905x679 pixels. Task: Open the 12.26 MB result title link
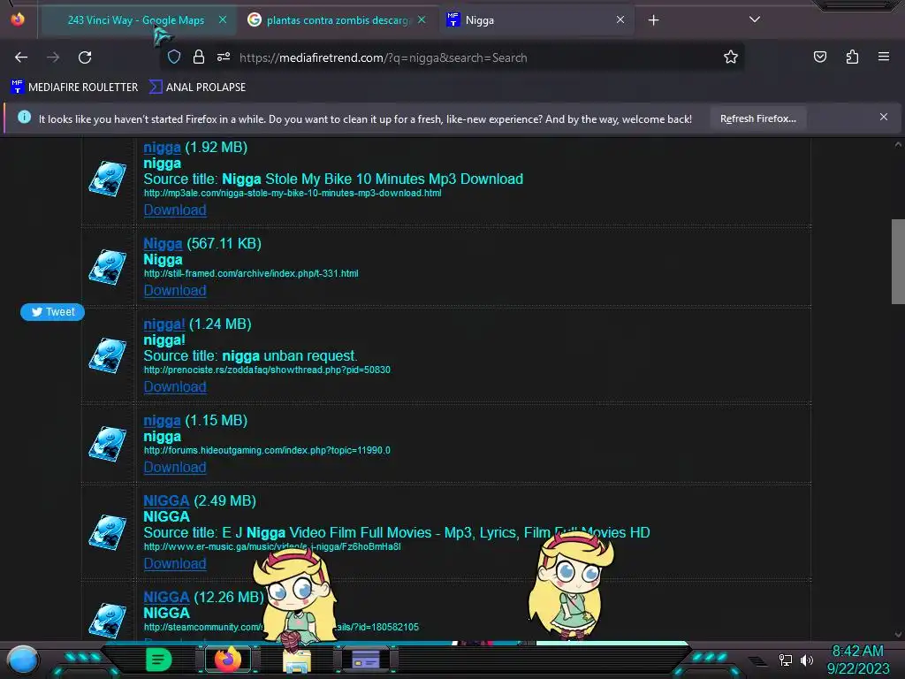pos(166,597)
